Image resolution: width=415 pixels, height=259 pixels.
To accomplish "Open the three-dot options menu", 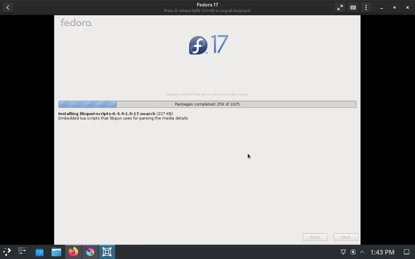I will 366,7.
